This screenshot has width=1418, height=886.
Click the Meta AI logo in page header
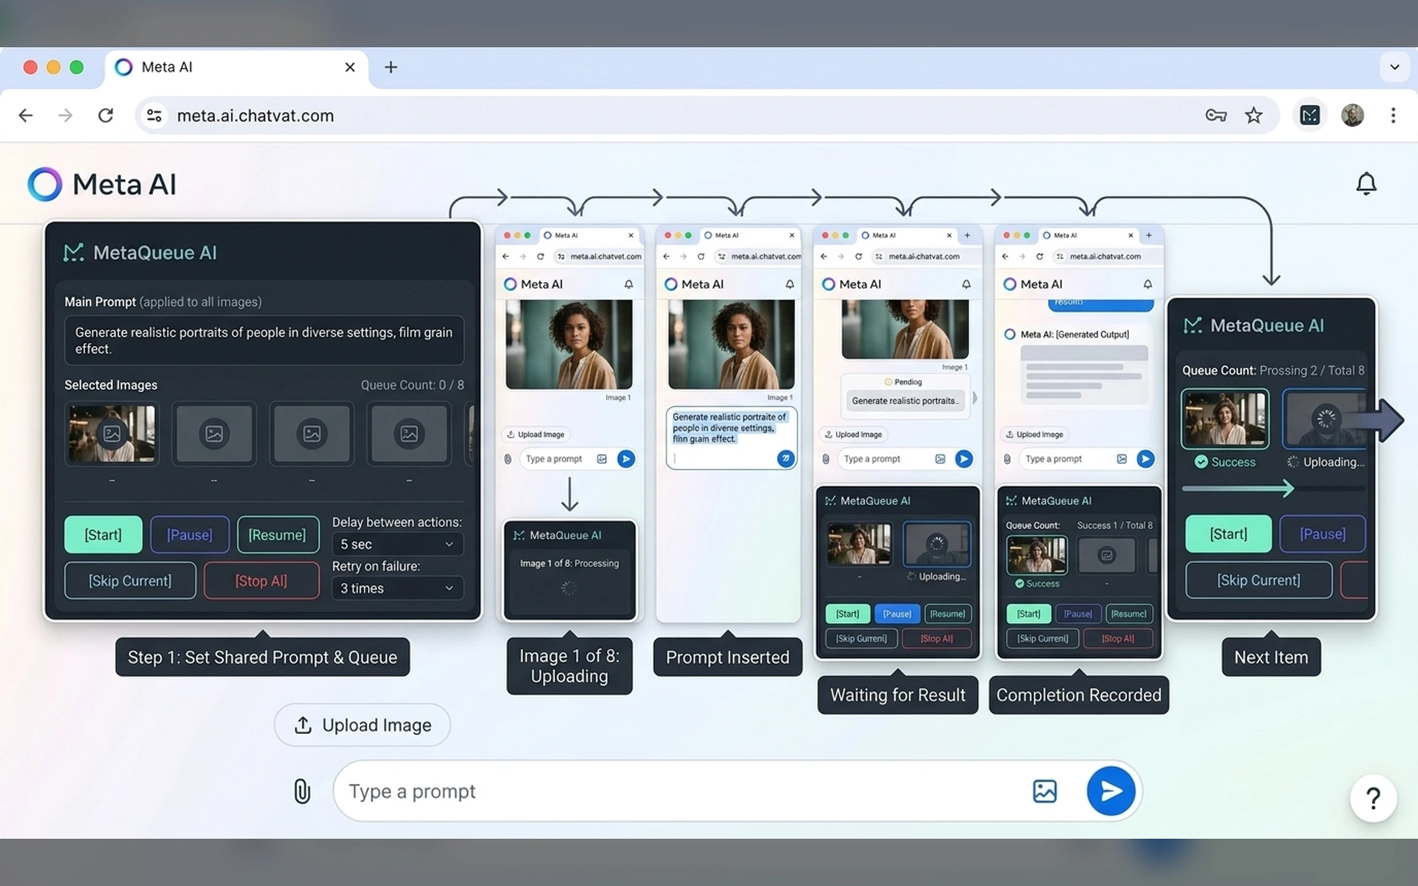click(x=102, y=184)
